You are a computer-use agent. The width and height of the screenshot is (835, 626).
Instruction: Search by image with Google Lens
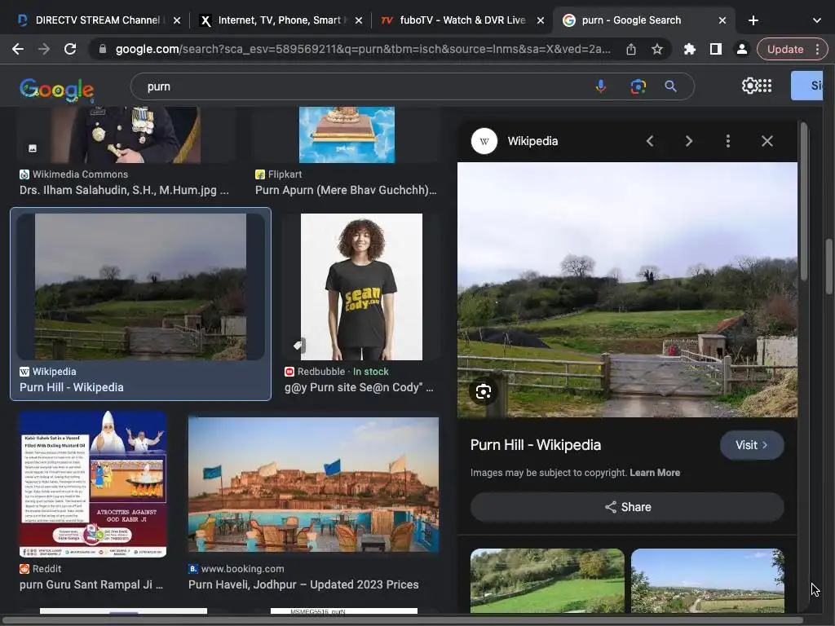638,86
